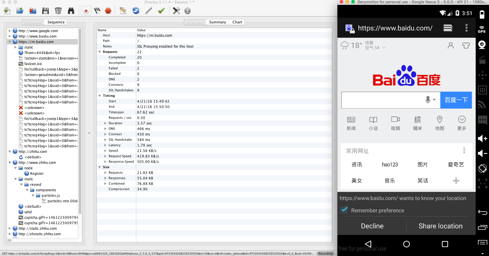The width and height of the screenshot is (489, 256).
Task: Toggle the Remember preference checkbox
Action: 344,210
